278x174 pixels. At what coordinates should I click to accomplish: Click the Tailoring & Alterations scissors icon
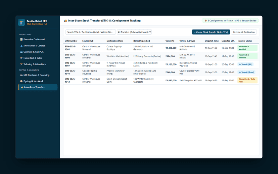click(21, 64)
